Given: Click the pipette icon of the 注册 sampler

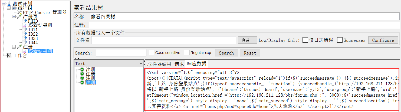Looking at the screenshot, I should pos(19,47).
